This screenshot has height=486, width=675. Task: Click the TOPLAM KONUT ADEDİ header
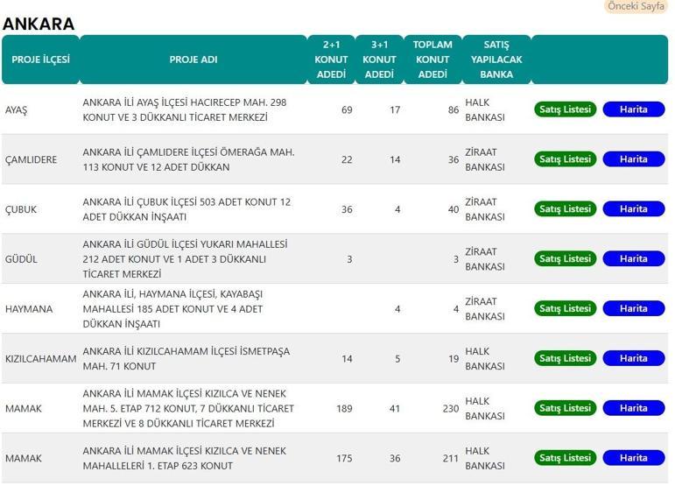(432, 60)
